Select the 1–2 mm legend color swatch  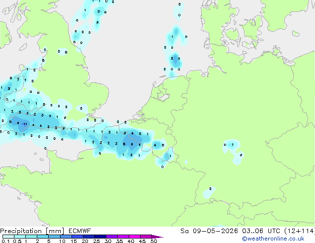[x=31, y=237]
